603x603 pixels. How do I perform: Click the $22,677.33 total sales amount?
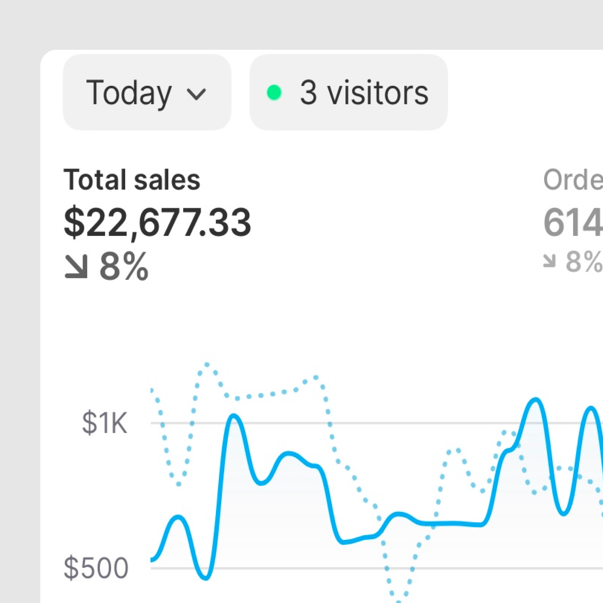click(x=157, y=222)
